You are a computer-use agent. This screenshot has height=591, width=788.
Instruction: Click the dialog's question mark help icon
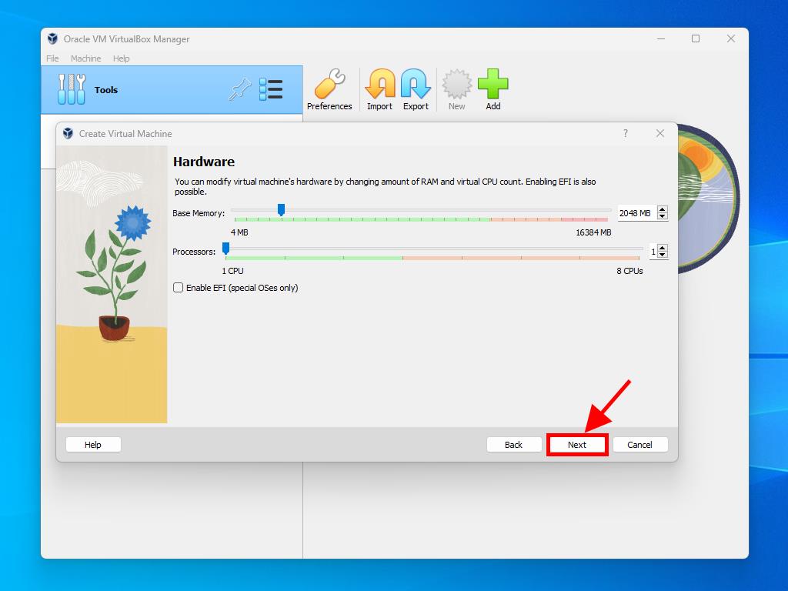pyautogui.click(x=625, y=133)
